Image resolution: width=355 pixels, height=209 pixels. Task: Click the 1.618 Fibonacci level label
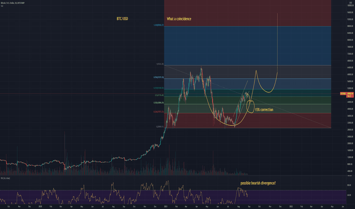(x=158, y=25)
